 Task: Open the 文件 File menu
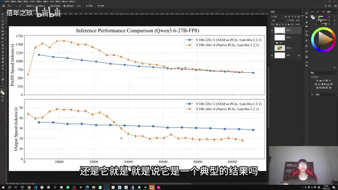coord(7,2)
